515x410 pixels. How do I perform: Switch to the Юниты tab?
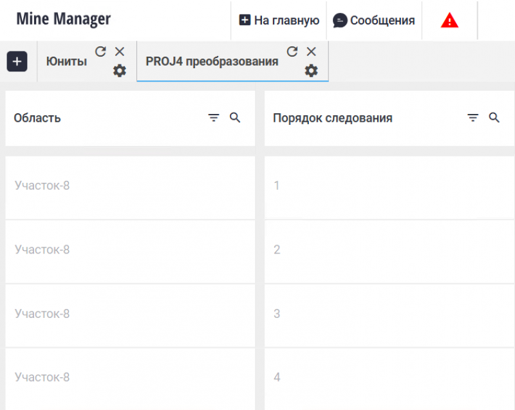click(x=66, y=62)
